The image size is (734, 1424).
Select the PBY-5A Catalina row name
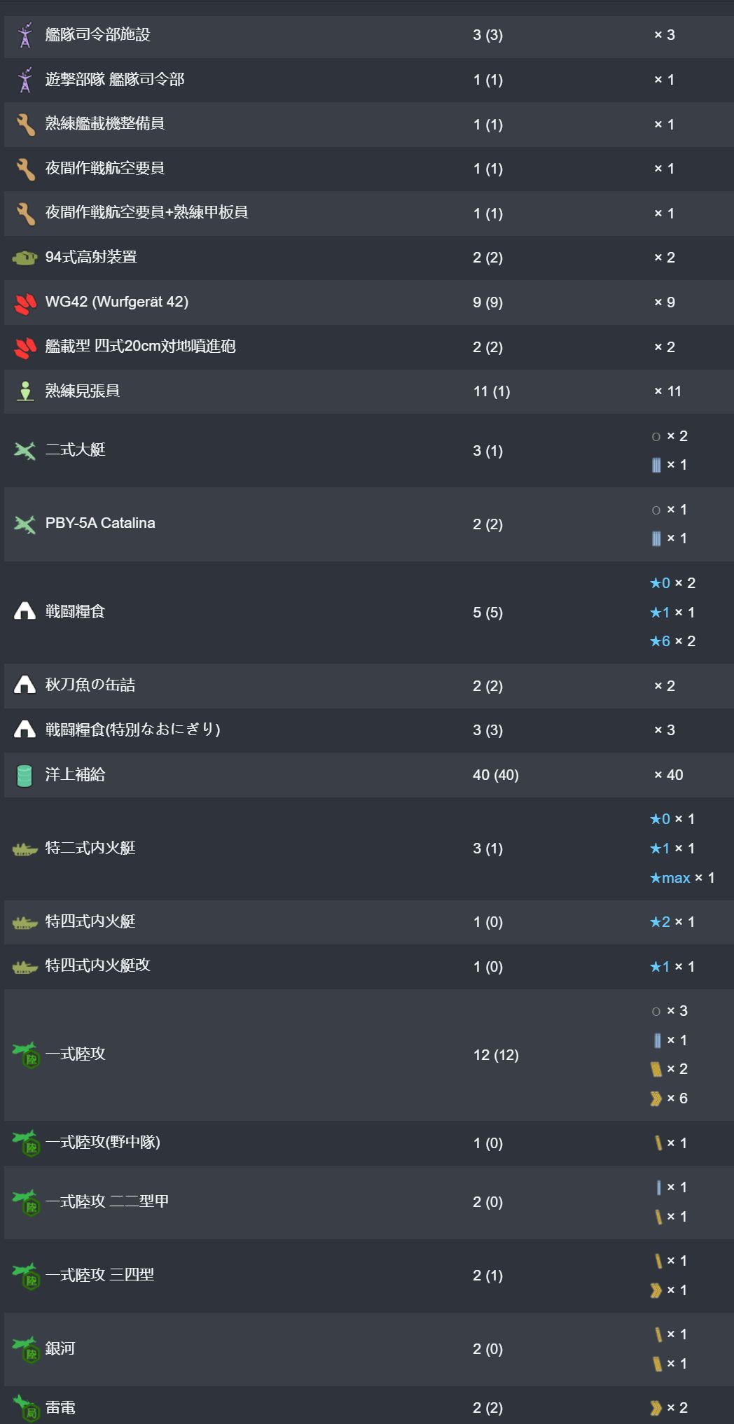point(100,523)
